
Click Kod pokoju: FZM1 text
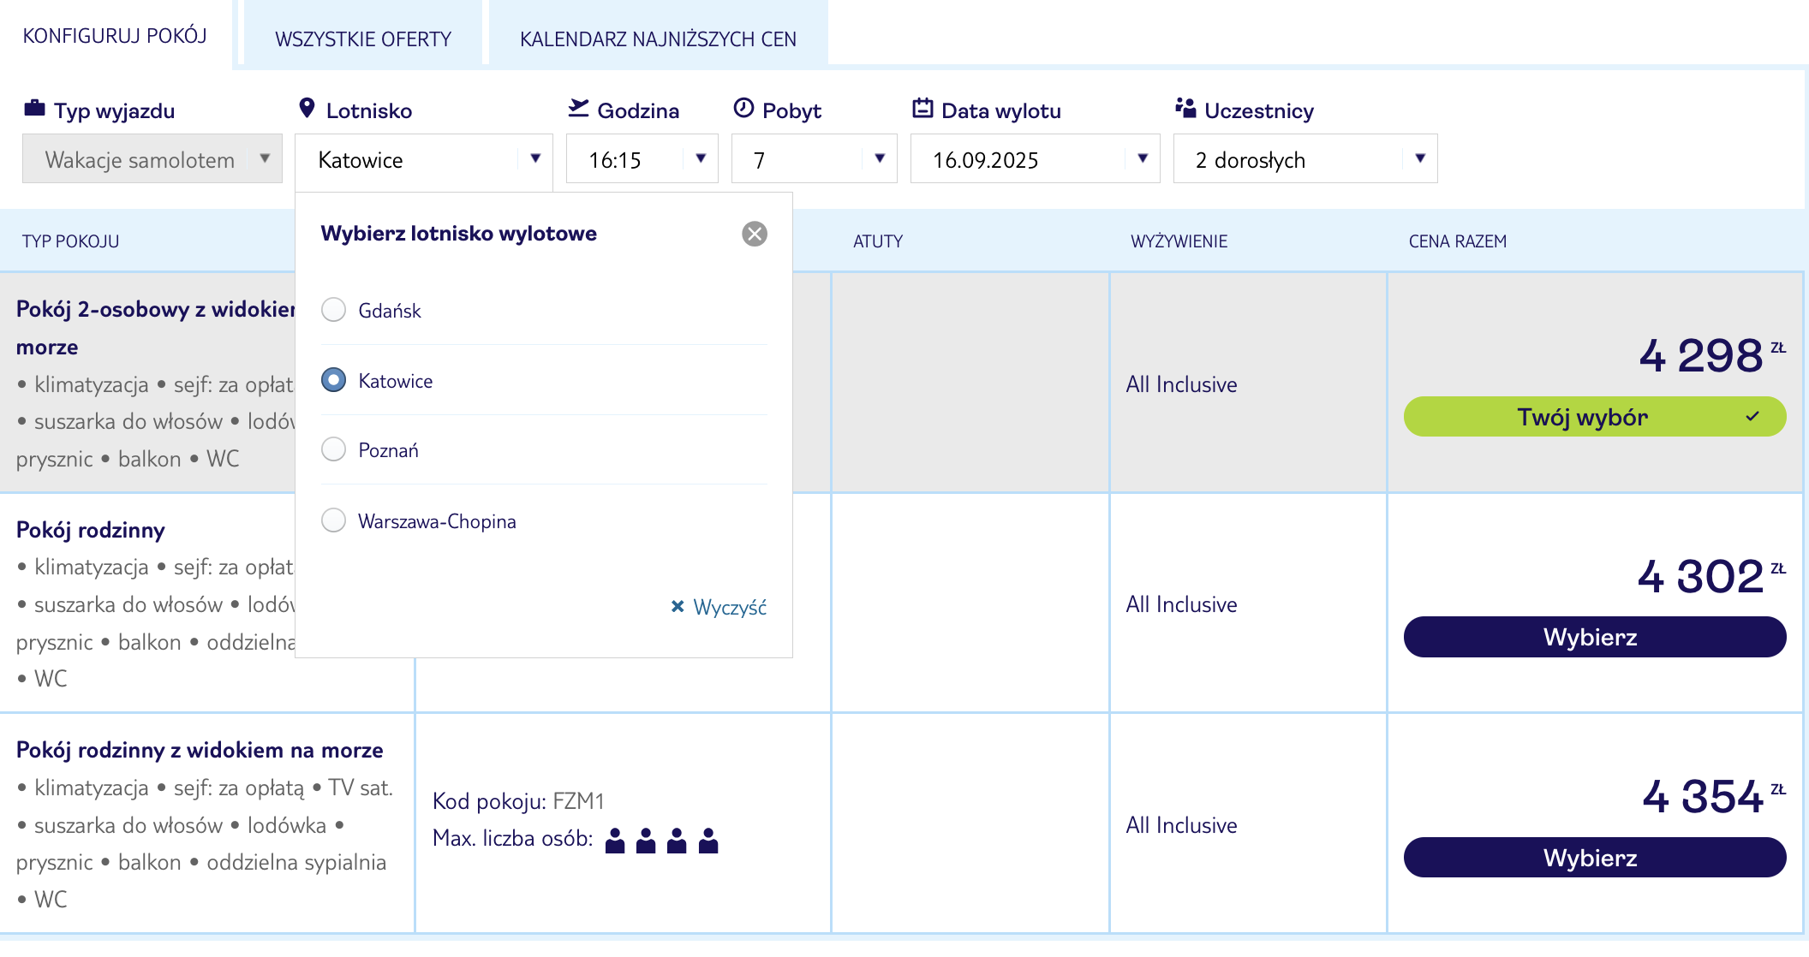(x=518, y=800)
